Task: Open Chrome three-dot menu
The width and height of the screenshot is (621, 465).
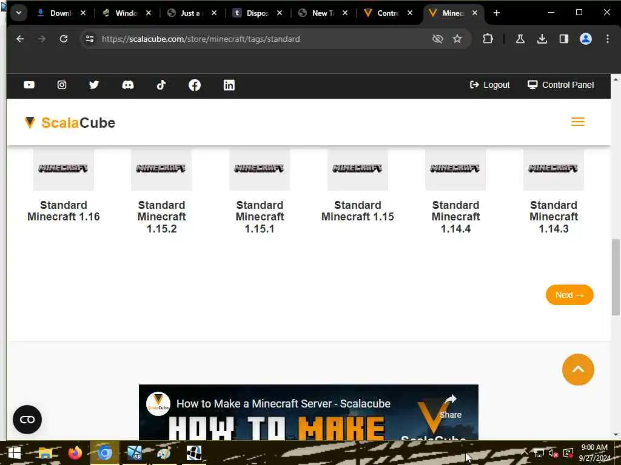Action: pyautogui.click(x=608, y=39)
